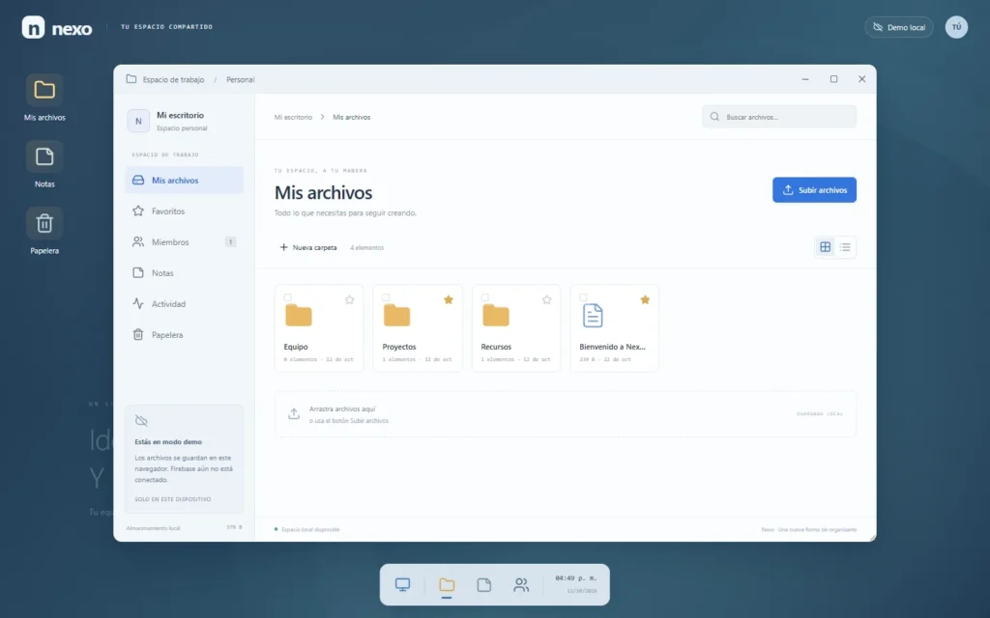Open the Bienvenido a Nex... document icon

tap(593, 316)
